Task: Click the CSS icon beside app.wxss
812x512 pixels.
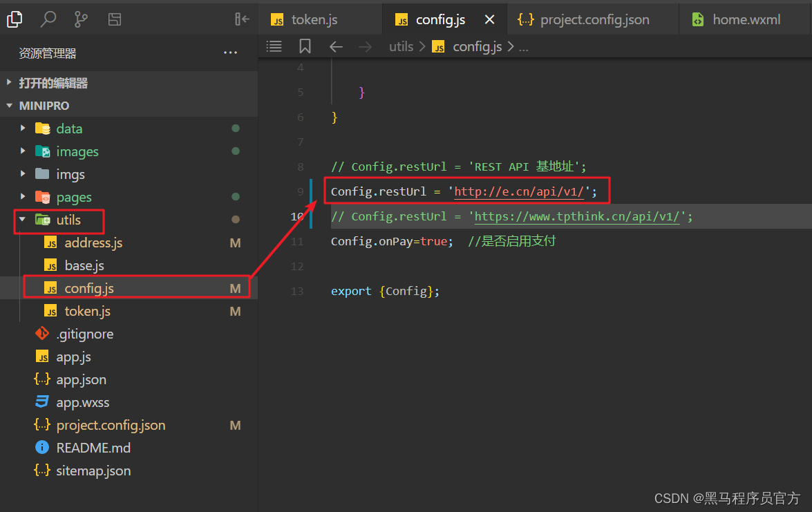Action: pyautogui.click(x=42, y=401)
